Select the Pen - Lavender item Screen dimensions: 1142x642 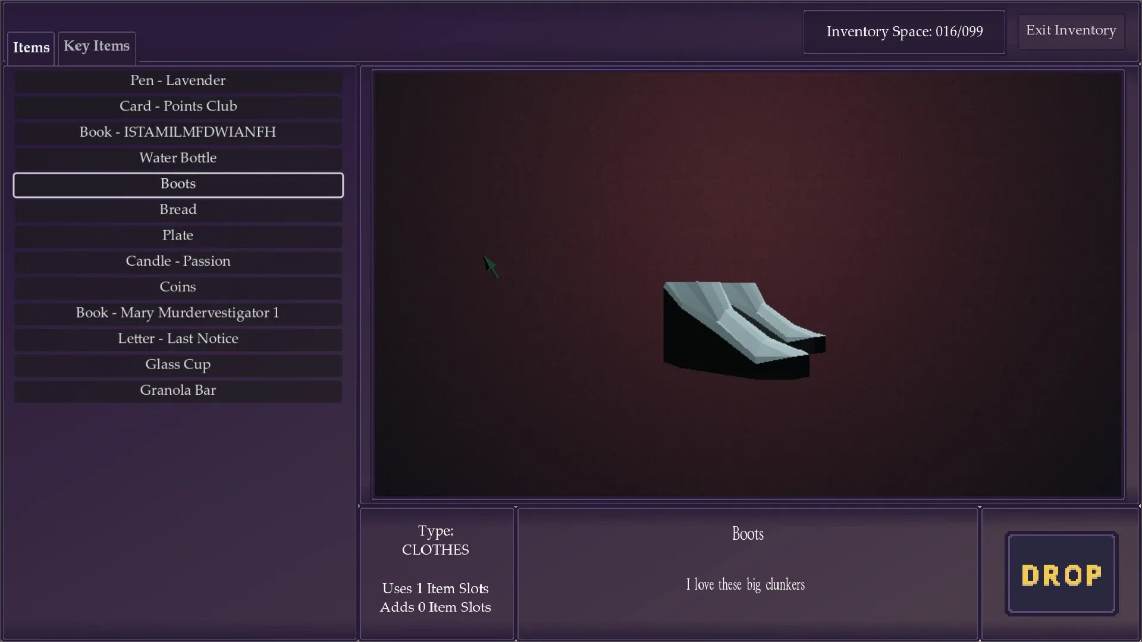pos(178,80)
